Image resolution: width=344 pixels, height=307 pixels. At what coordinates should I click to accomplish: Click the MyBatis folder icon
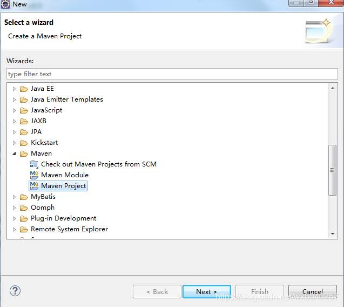coord(24,197)
